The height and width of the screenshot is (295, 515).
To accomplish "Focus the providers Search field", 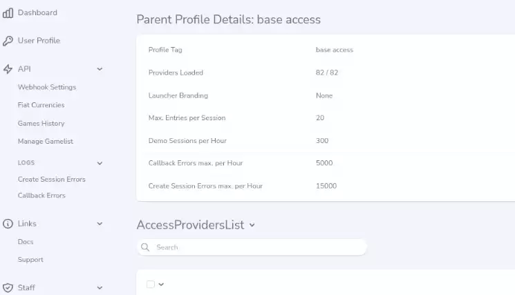I will [252, 247].
